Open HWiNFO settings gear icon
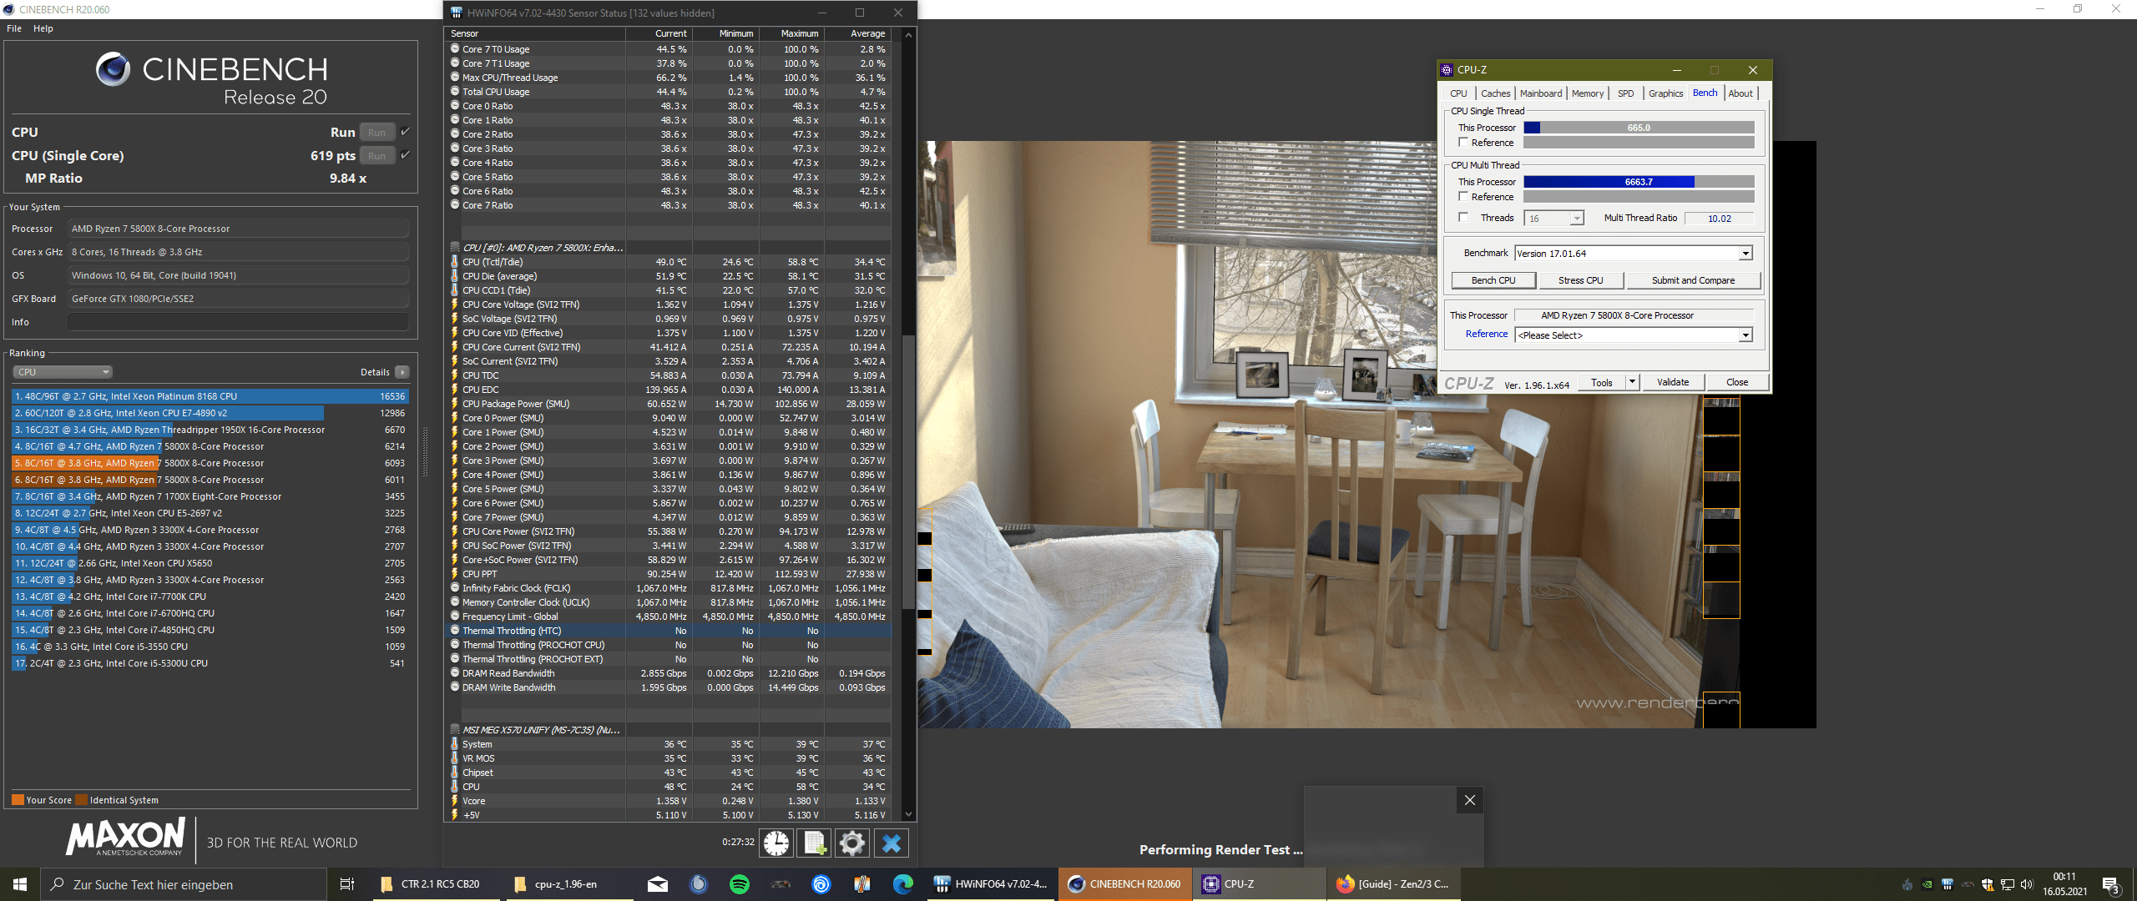 point(852,843)
